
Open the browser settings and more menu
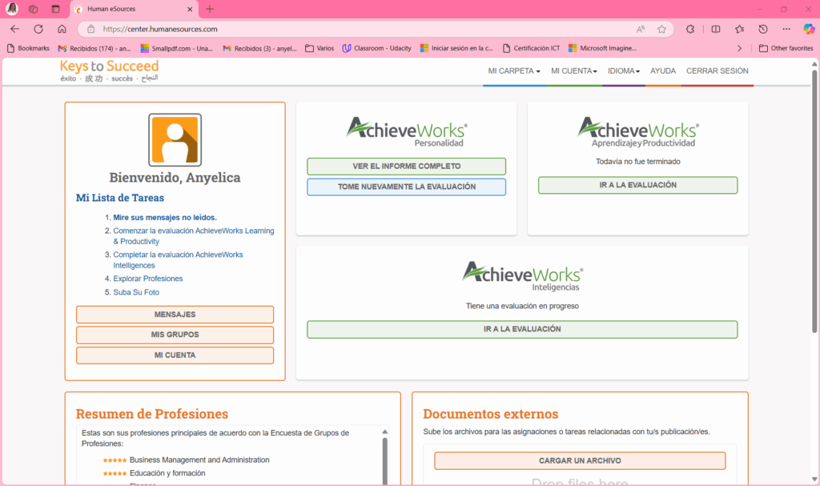[x=786, y=30]
